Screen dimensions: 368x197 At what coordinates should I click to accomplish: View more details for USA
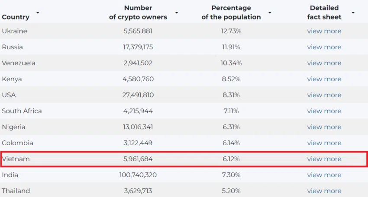(324, 95)
